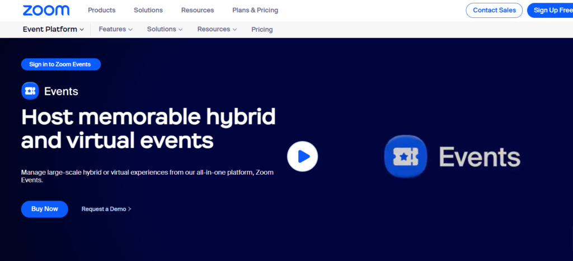
Task: Open the top Resources menu
Action: coord(198,10)
